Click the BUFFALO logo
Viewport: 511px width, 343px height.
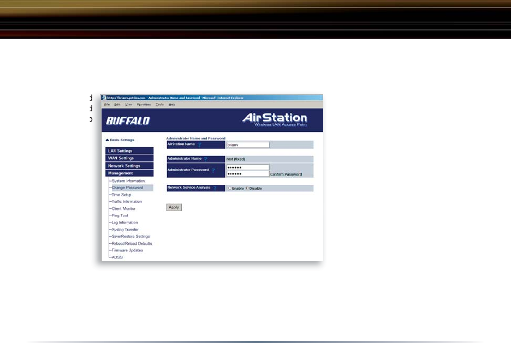[128, 121]
